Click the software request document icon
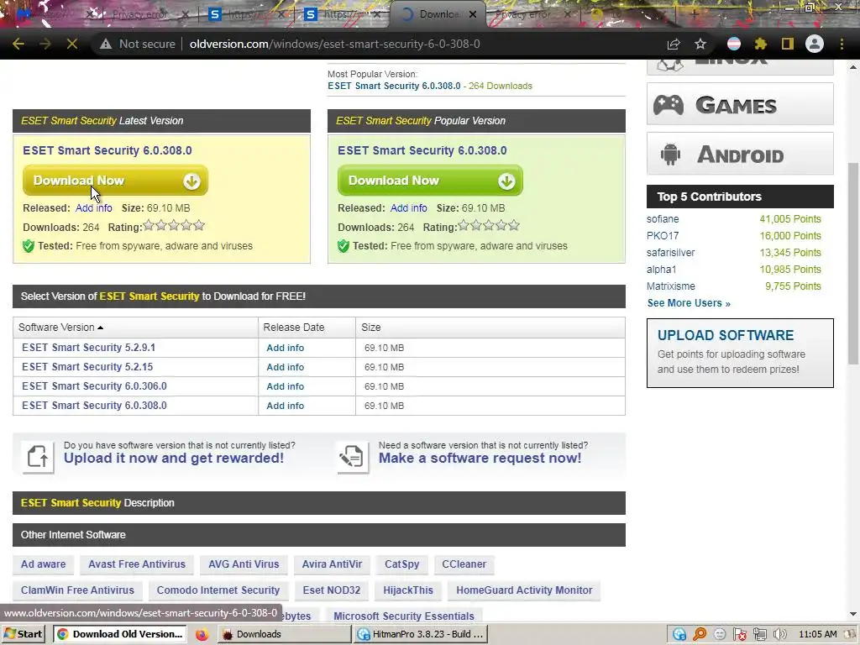Viewport: 860px width, 645px height. click(352, 457)
